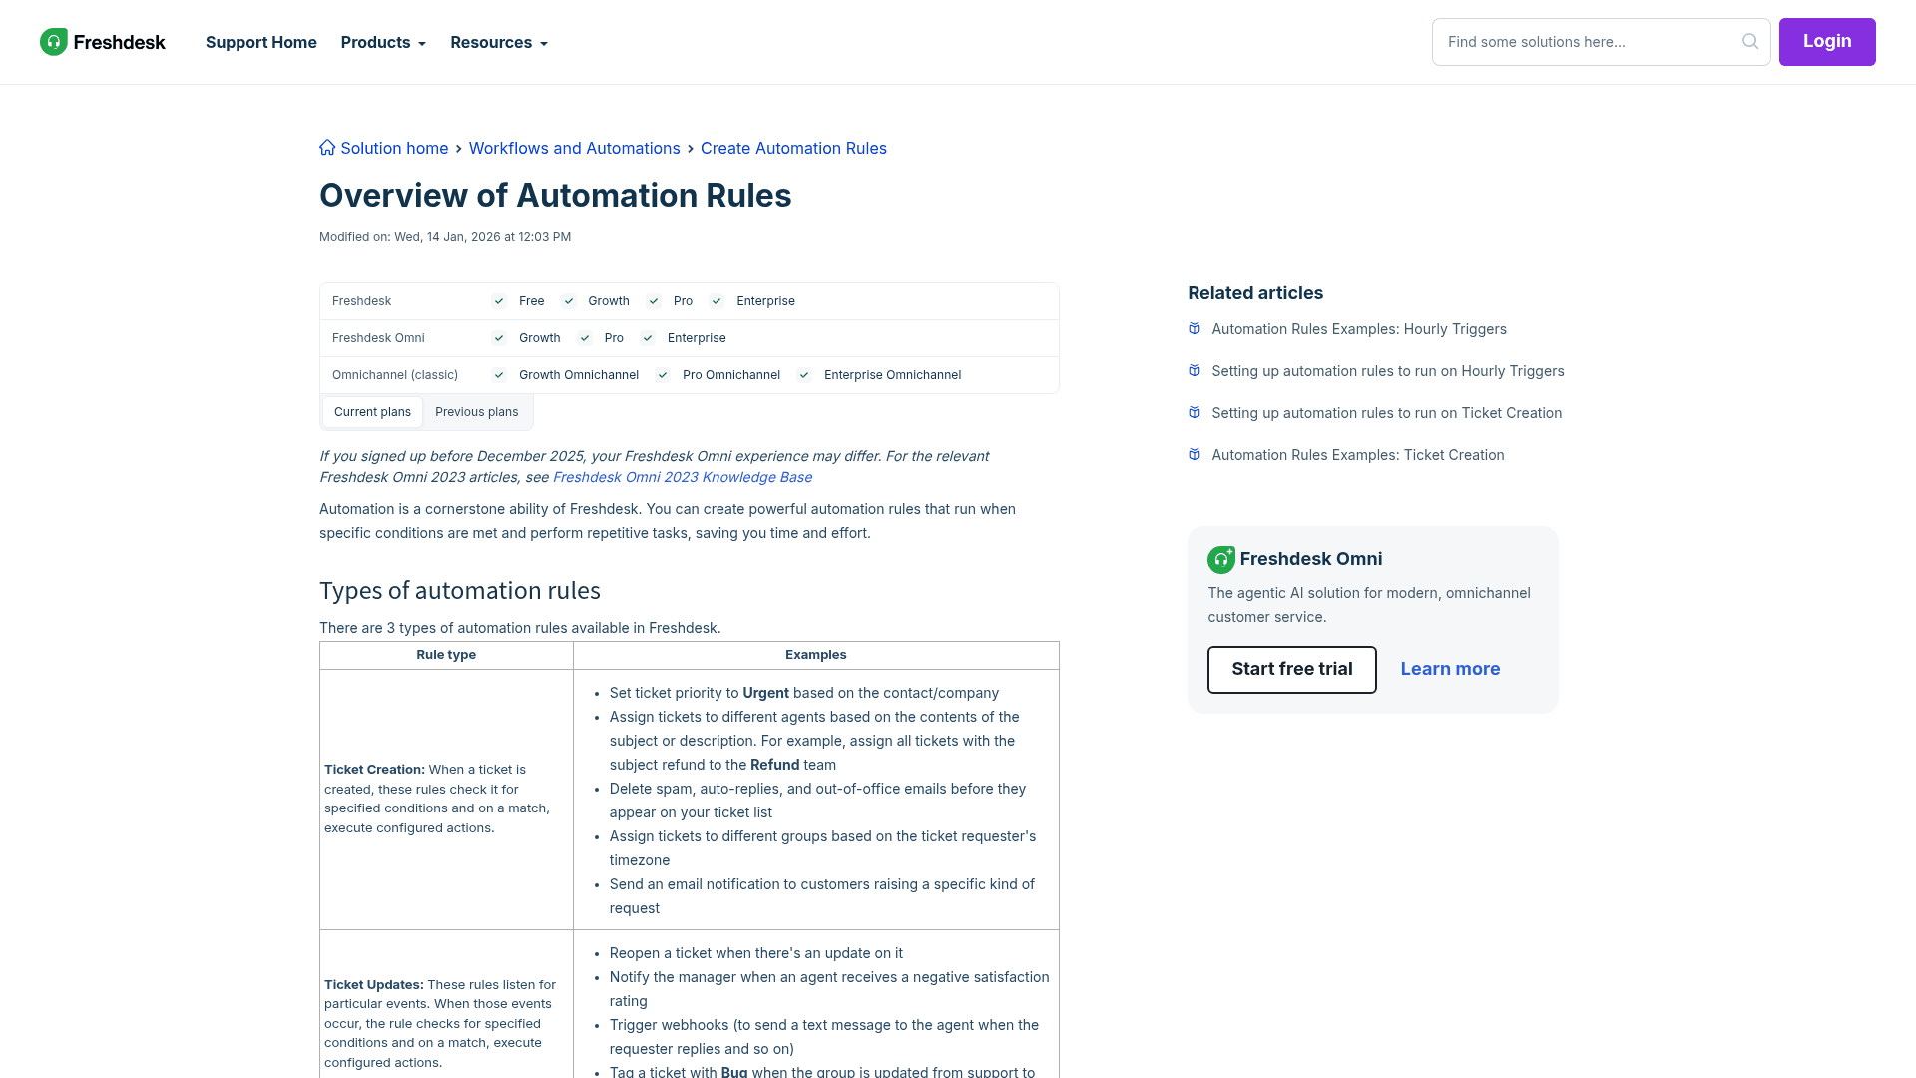Click the Freshdesk headset logo icon
The height and width of the screenshot is (1078, 1916).
tap(54, 42)
